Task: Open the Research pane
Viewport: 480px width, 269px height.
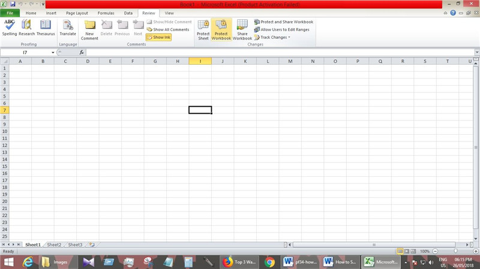Action: coord(26,28)
